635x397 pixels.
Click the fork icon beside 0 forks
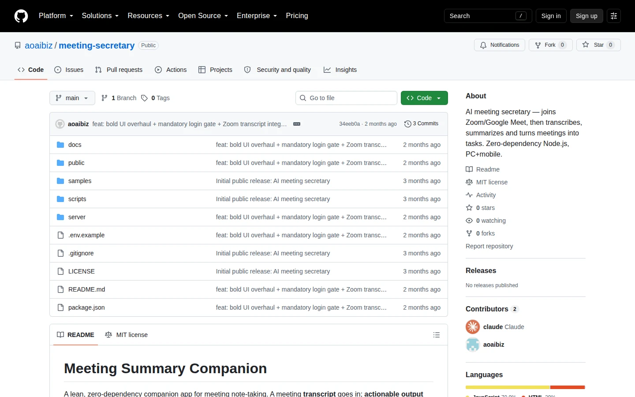pos(469,233)
